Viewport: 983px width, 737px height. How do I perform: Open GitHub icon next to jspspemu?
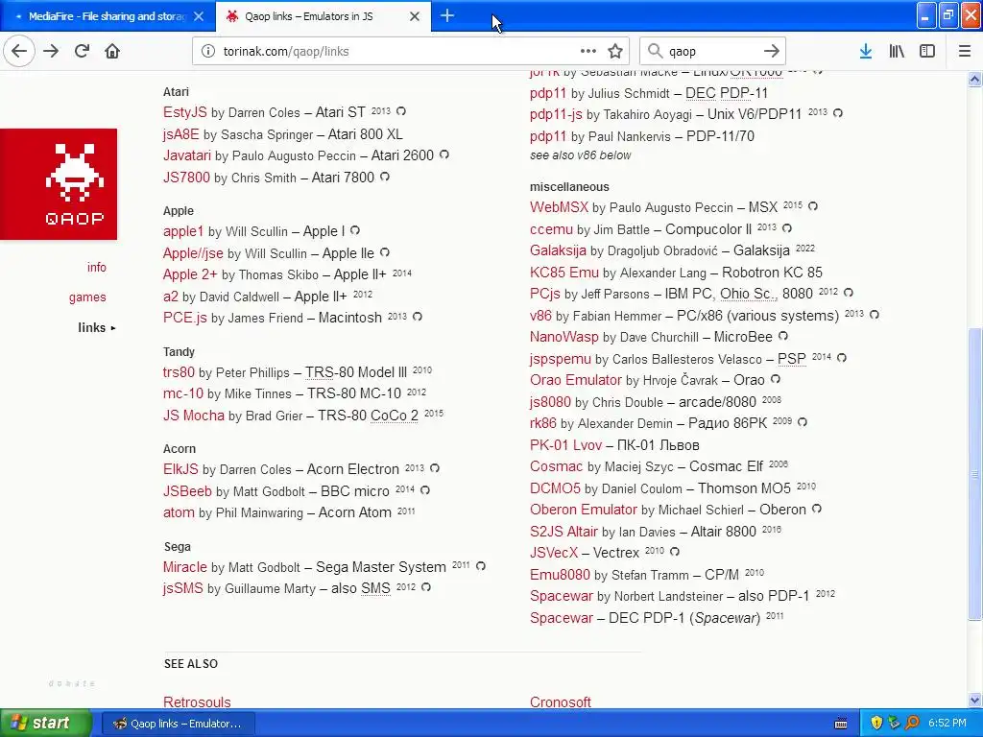pos(842,358)
